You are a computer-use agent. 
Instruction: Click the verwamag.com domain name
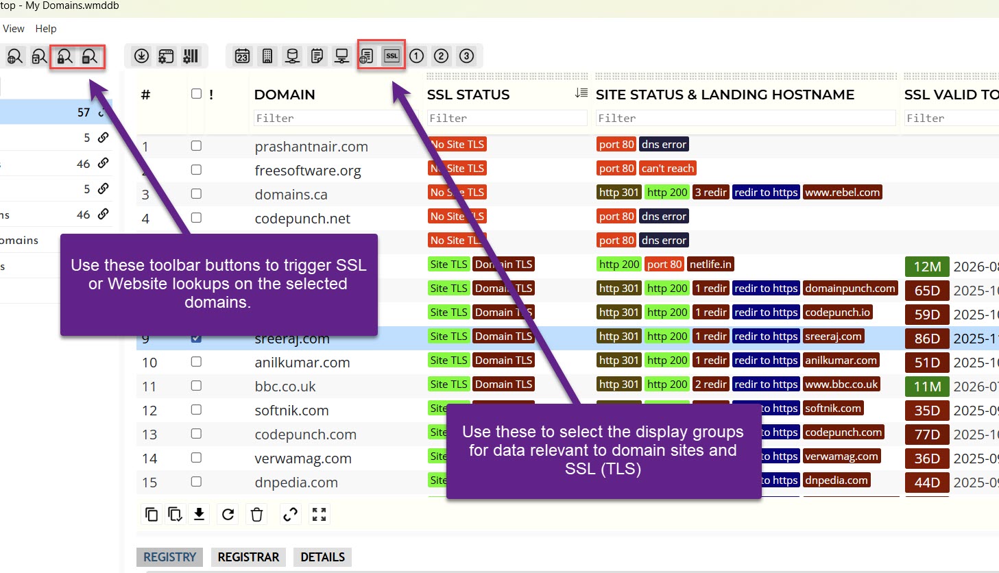303,459
